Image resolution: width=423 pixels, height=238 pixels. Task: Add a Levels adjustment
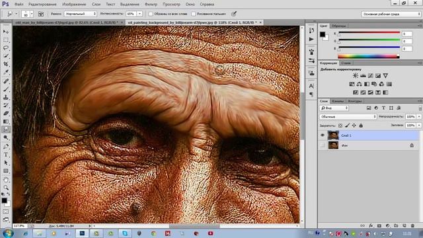363,76
